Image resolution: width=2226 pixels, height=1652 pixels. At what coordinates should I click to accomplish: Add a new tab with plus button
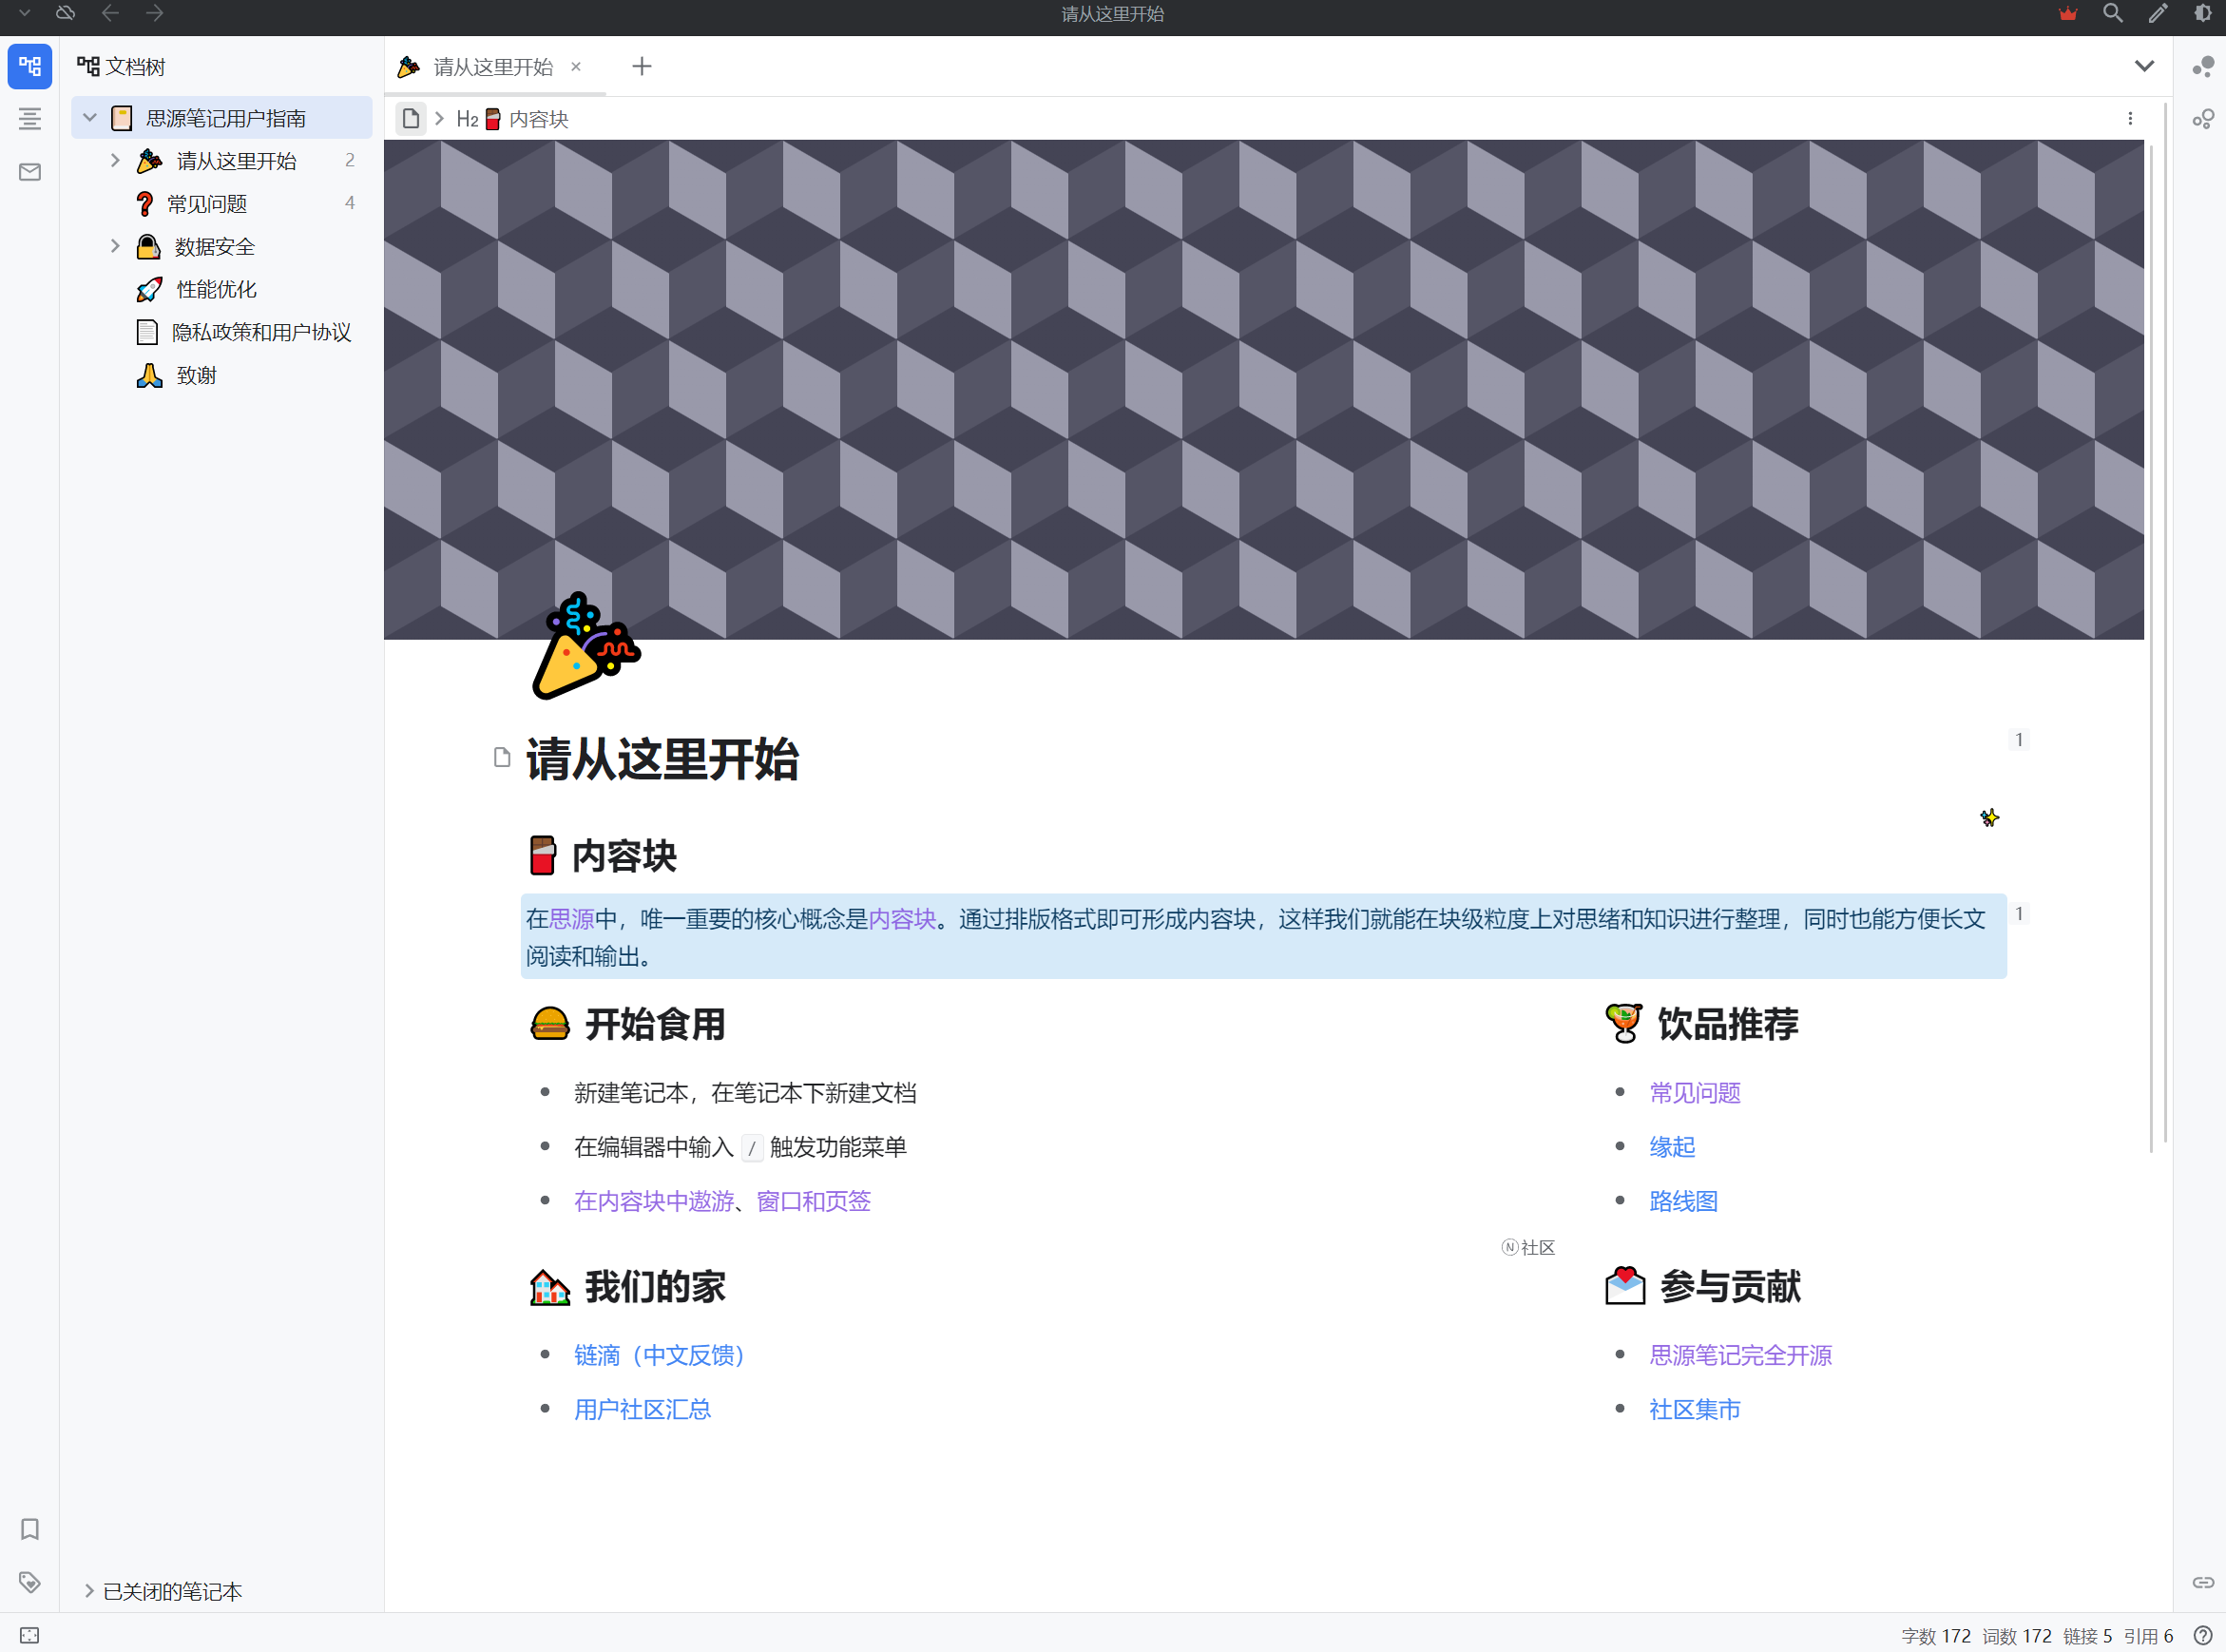pyautogui.click(x=642, y=66)
